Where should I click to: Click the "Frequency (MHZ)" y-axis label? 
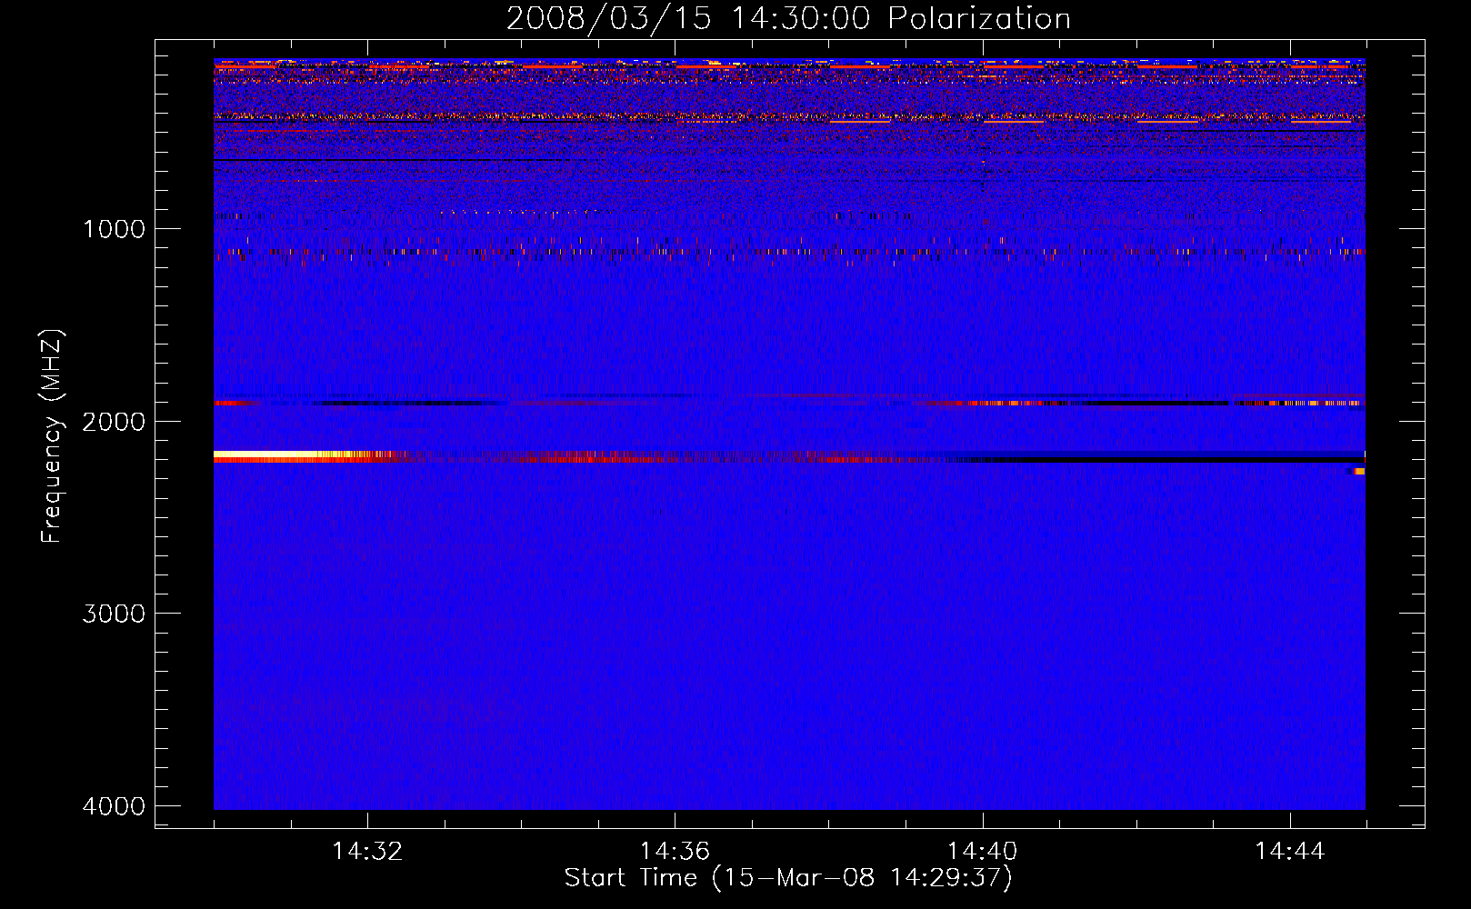point(52,436)
